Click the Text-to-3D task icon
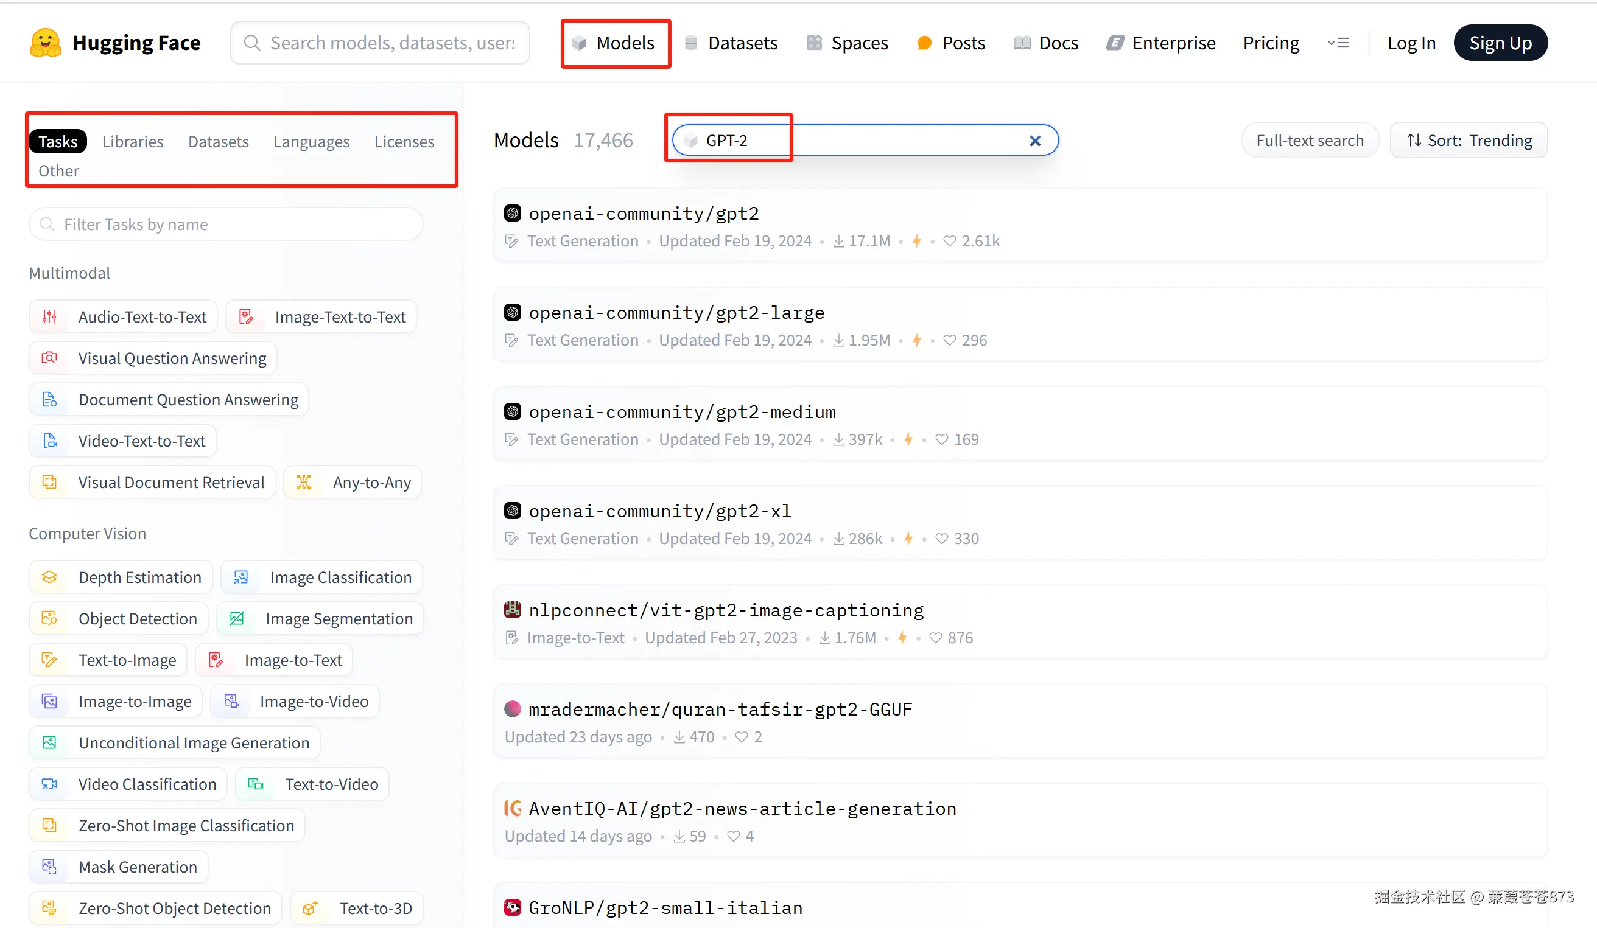 point(309,908)
